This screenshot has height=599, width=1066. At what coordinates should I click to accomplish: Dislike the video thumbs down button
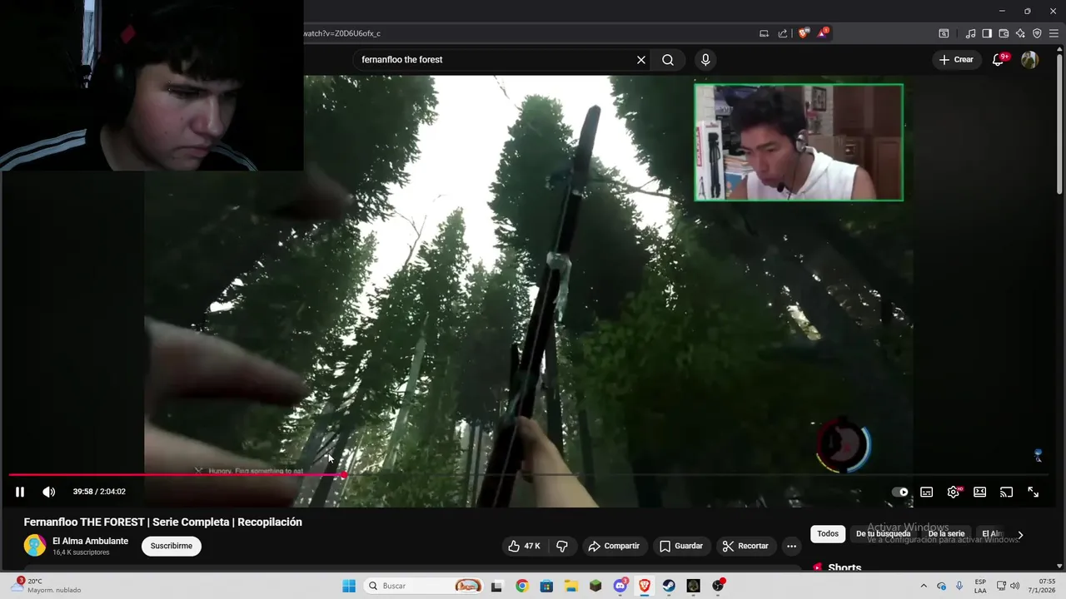[x=562, y=546]
